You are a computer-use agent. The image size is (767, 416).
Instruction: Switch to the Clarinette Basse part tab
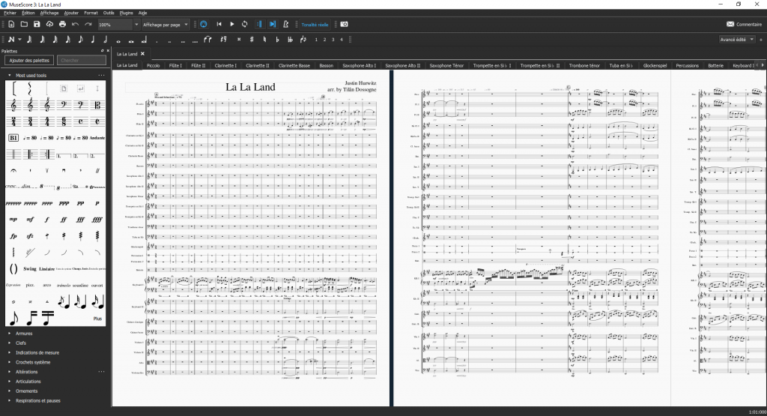(x=294, y=65)
